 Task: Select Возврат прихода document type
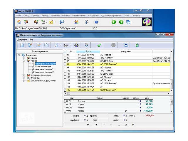click(43, 66)
